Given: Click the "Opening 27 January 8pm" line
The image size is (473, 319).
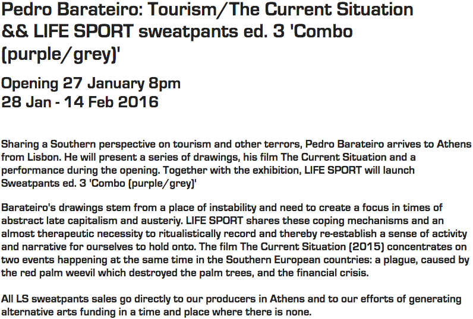Looking at the screenshot, I should 91,84.
